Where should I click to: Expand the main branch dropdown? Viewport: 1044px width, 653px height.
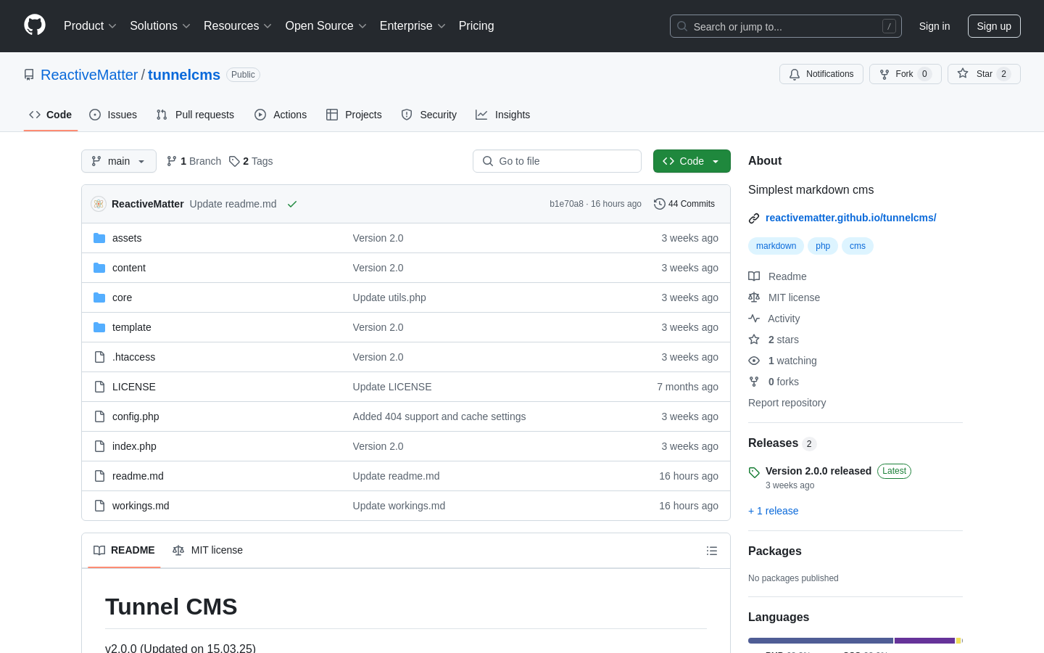[x=119, y=161]
